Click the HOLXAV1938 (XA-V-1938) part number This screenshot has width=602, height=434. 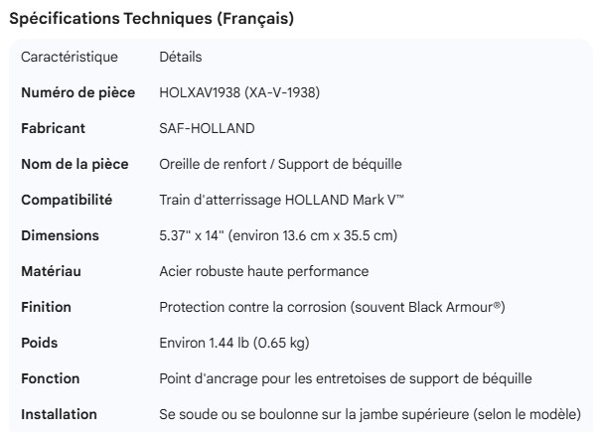click(x=239, y=93)
